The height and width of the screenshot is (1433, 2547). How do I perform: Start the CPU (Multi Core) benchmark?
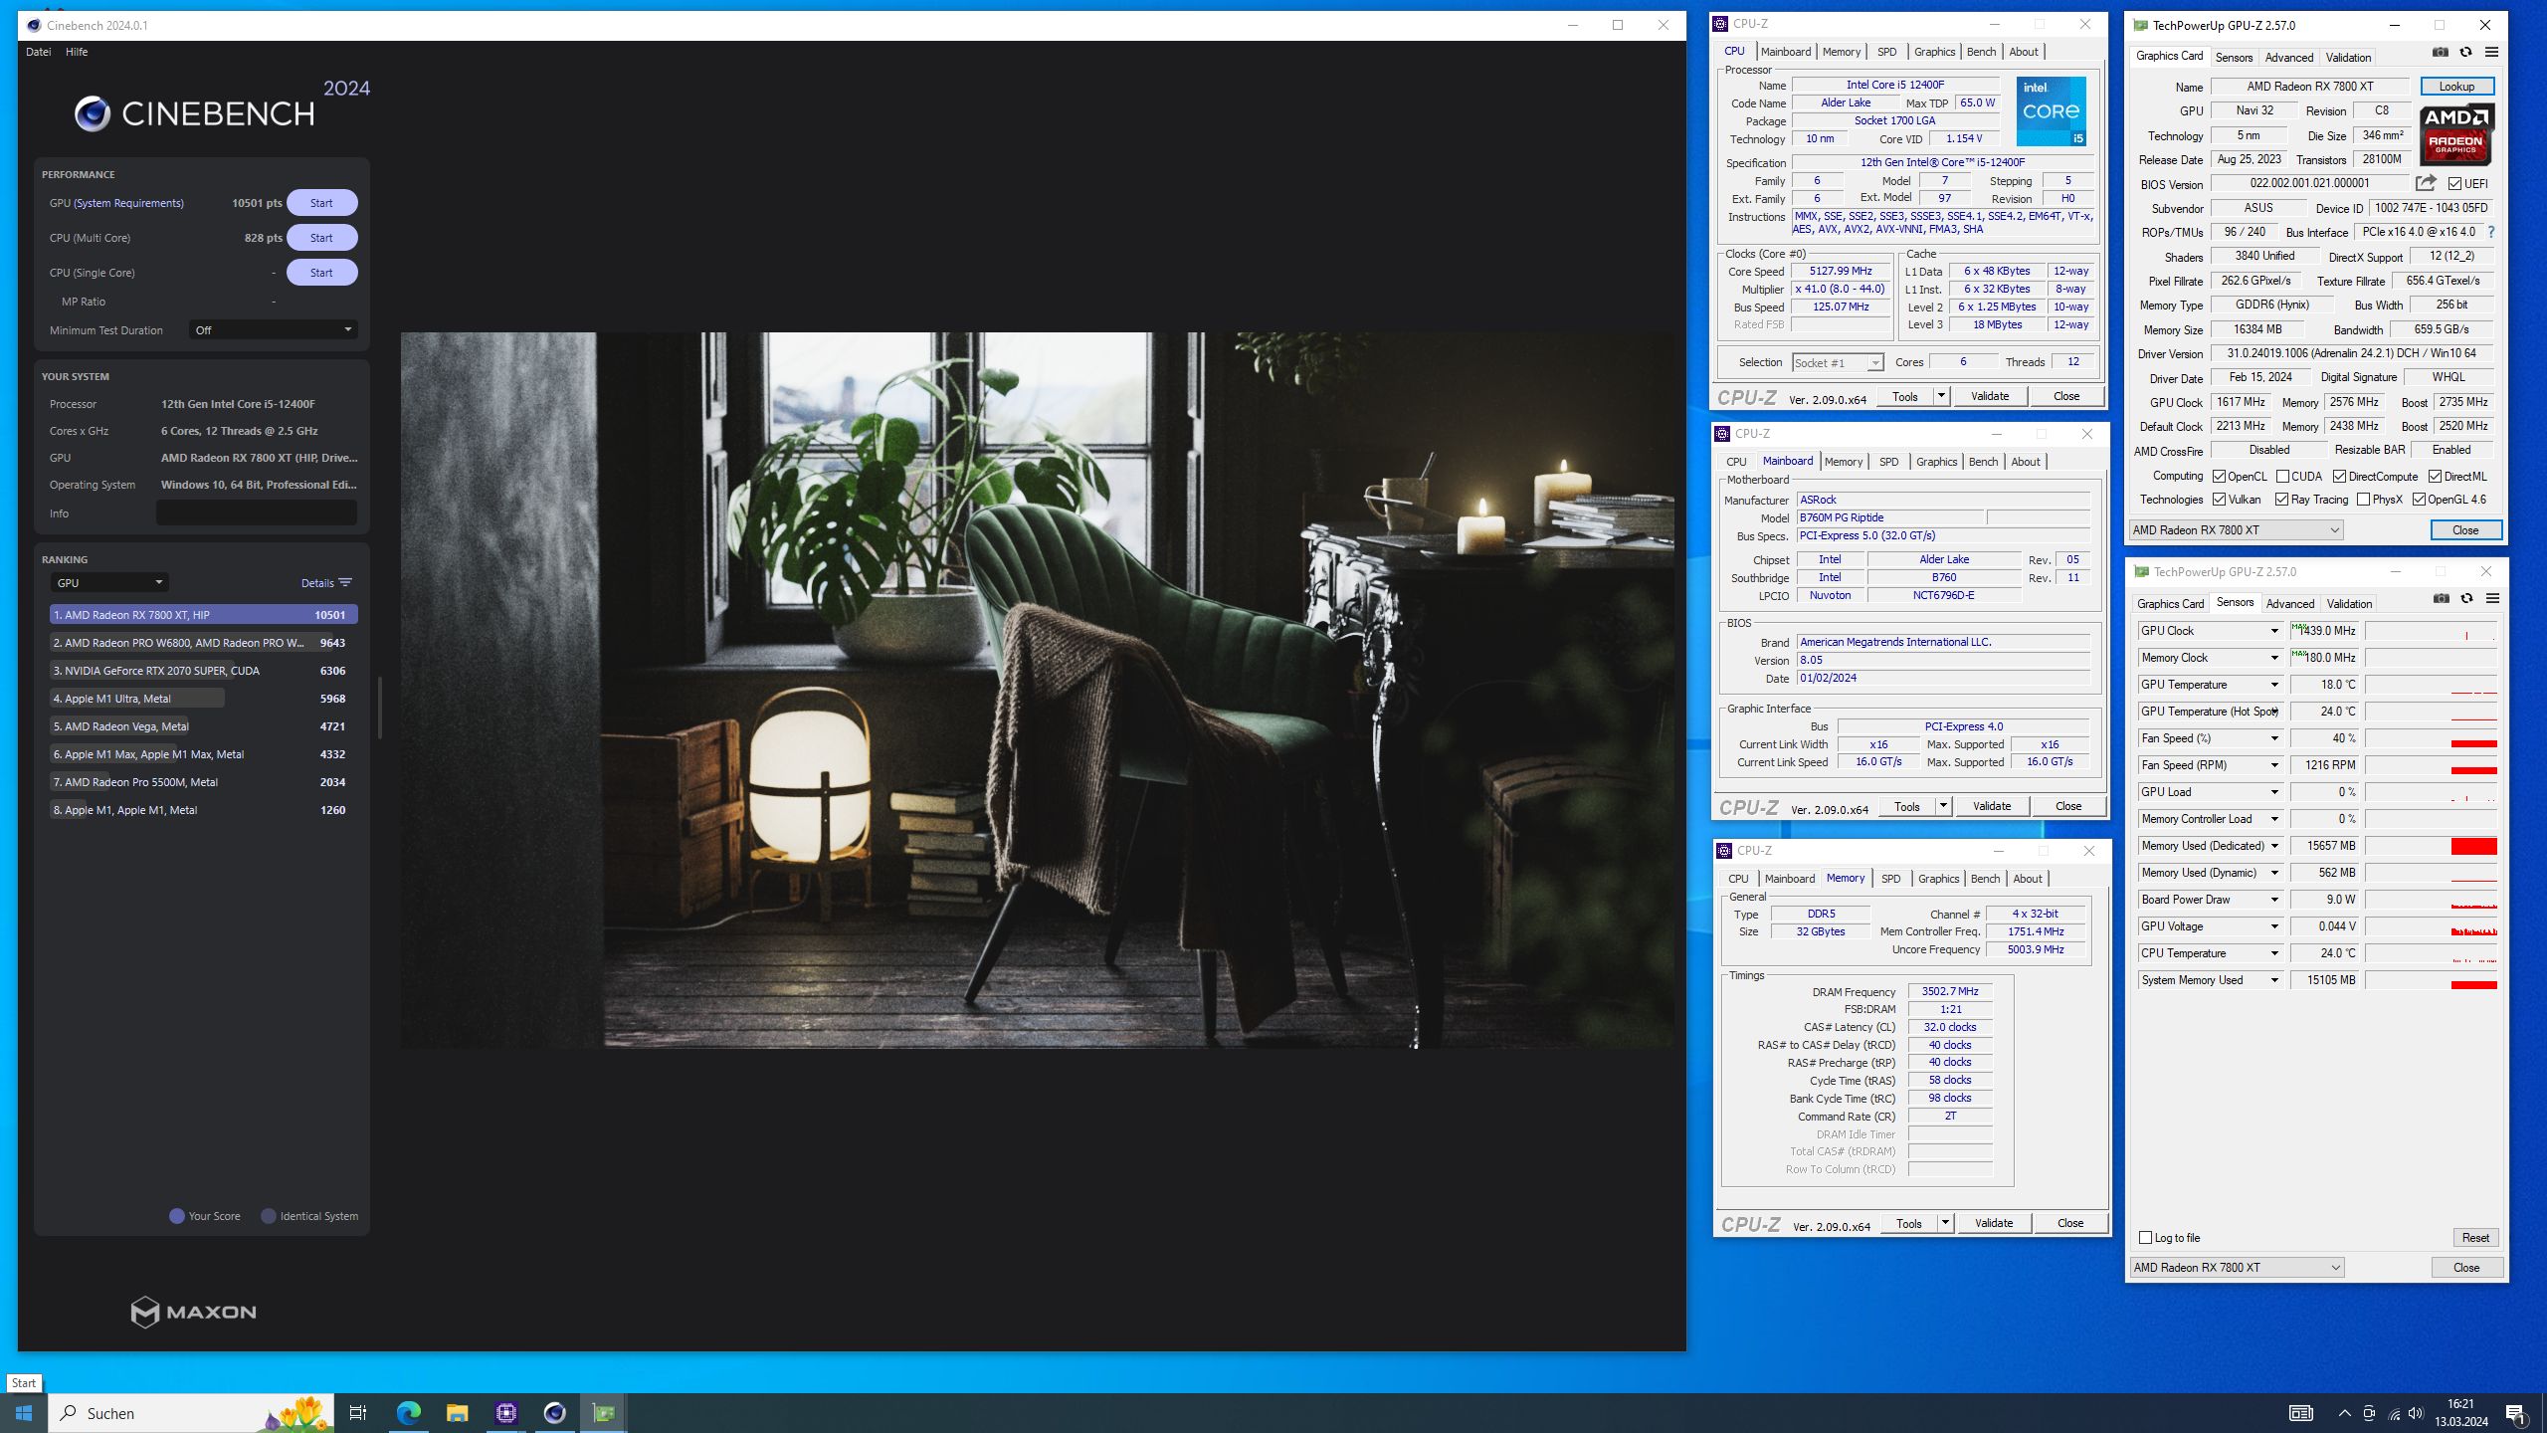click(321, 238)
